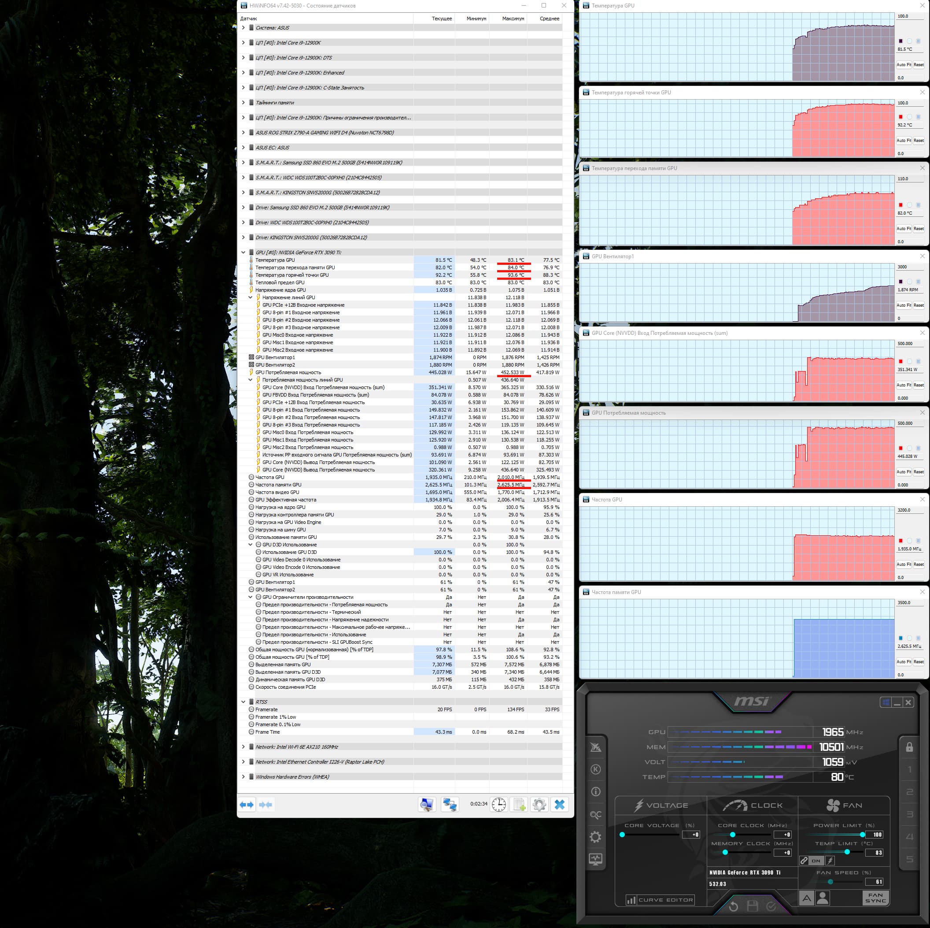Image resolution: width=930 pixels, height=928 pixels.
Task: Click the Afterburner save profile icon
Action: click(753, 906)
